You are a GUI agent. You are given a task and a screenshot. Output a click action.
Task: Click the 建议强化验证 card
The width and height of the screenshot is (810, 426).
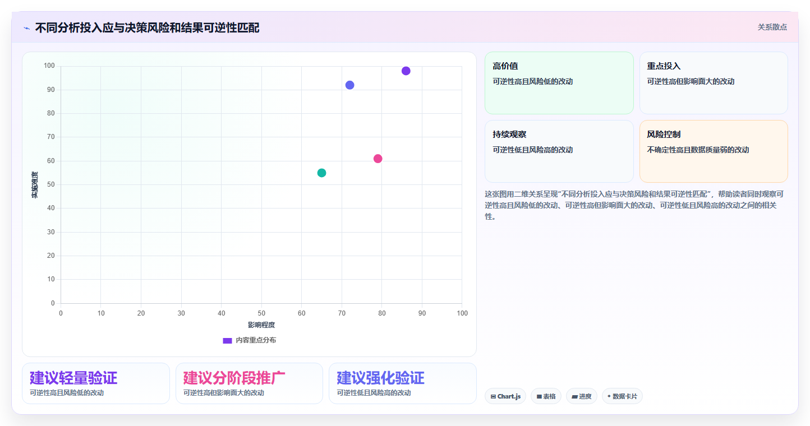tap(403, 383)
